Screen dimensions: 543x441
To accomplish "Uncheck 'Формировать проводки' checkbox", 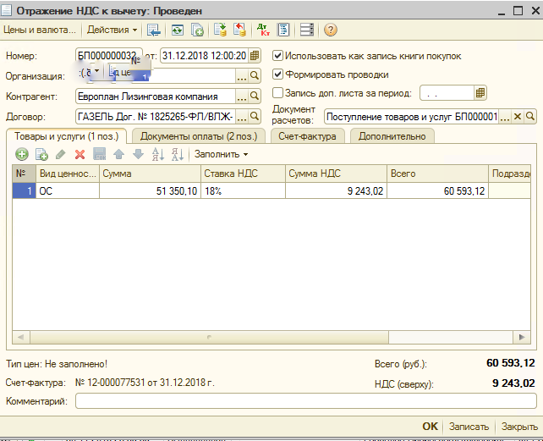I will point(278,74).
